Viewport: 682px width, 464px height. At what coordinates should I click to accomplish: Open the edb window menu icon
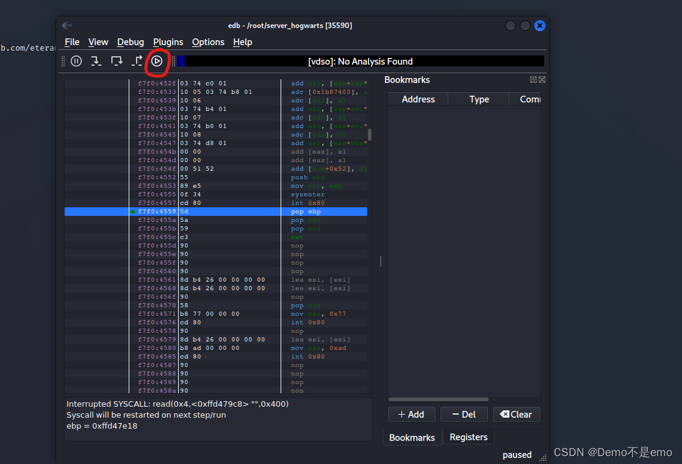[x=67, y=26]
